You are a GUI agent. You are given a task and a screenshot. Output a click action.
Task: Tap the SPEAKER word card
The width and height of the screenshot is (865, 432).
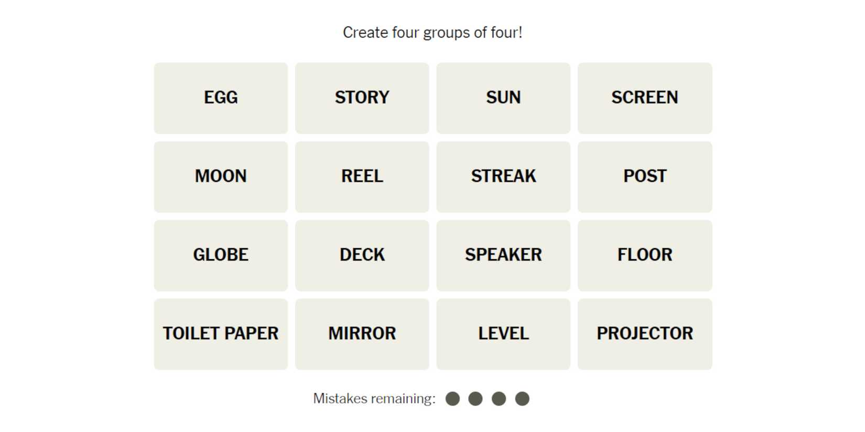(503, 255)
